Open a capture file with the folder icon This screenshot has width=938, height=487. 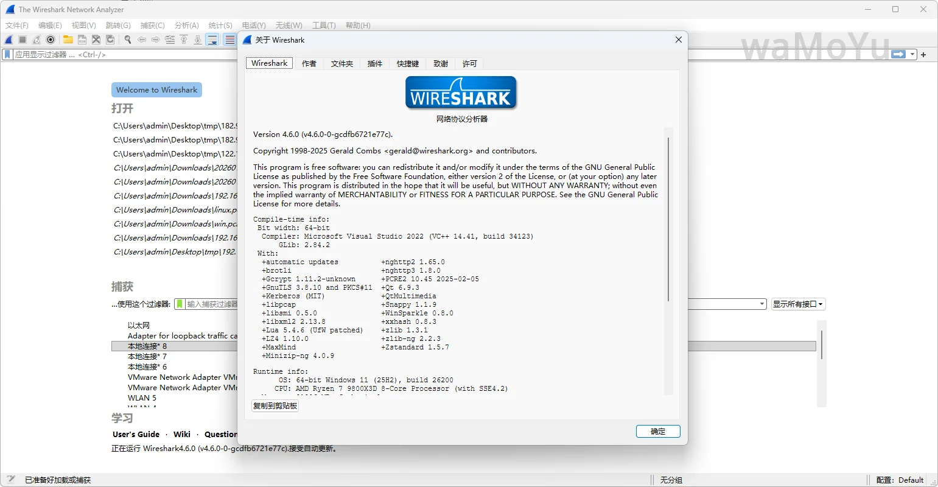68,40
